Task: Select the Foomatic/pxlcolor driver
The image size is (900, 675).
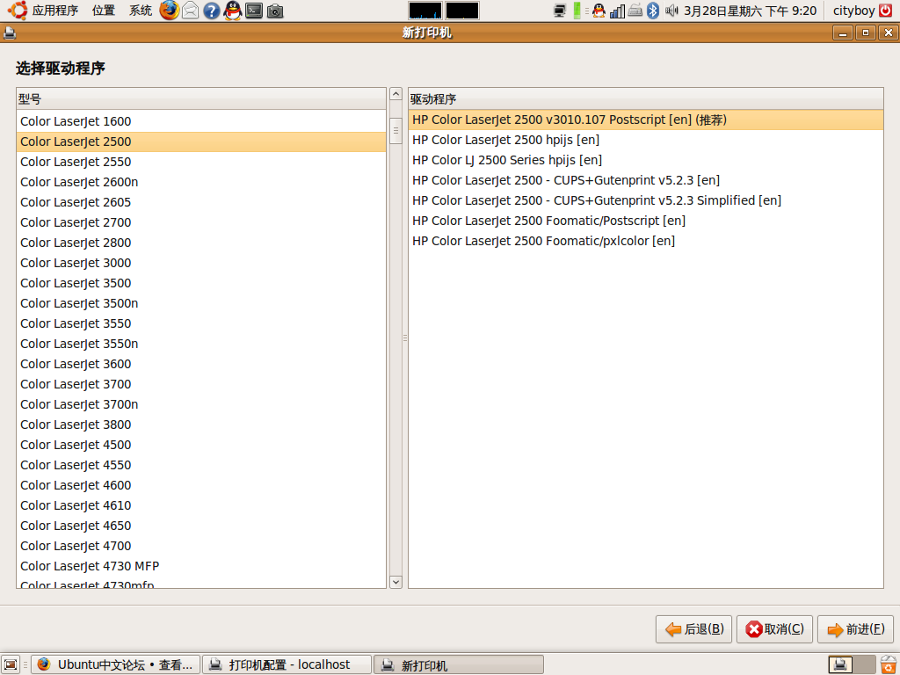Action: coord(646,241)
